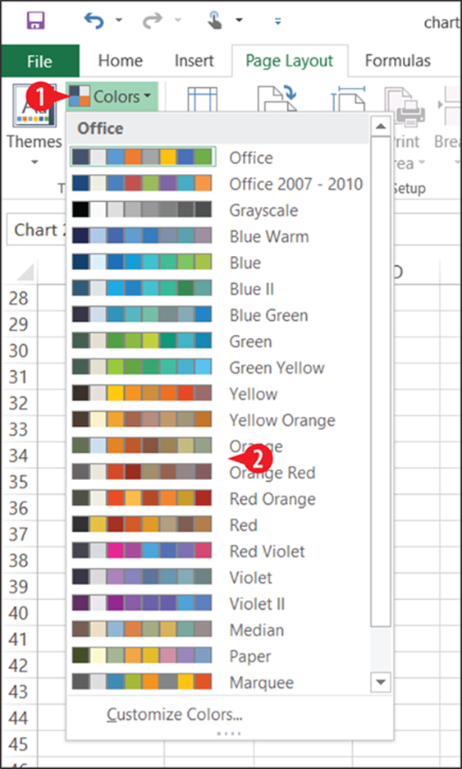
Task: Open the File backstage menu
Action: [x=39, y=62]
